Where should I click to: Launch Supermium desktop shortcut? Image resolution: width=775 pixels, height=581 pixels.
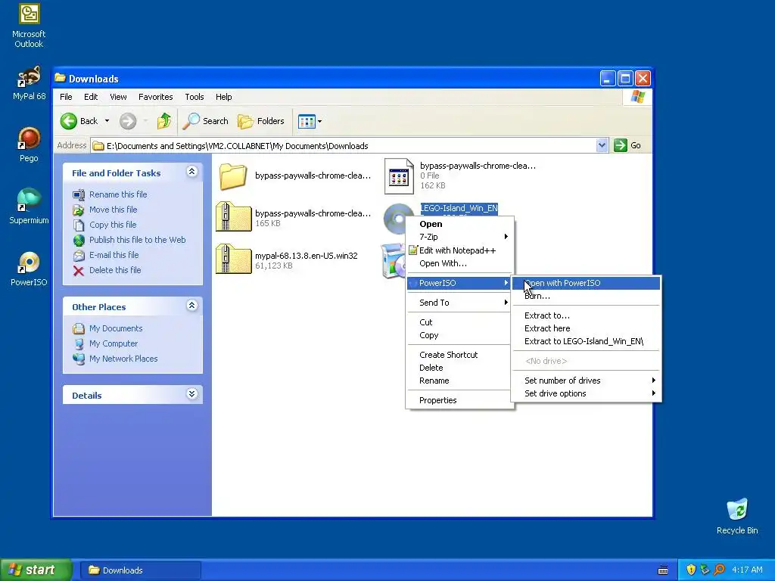29,206
